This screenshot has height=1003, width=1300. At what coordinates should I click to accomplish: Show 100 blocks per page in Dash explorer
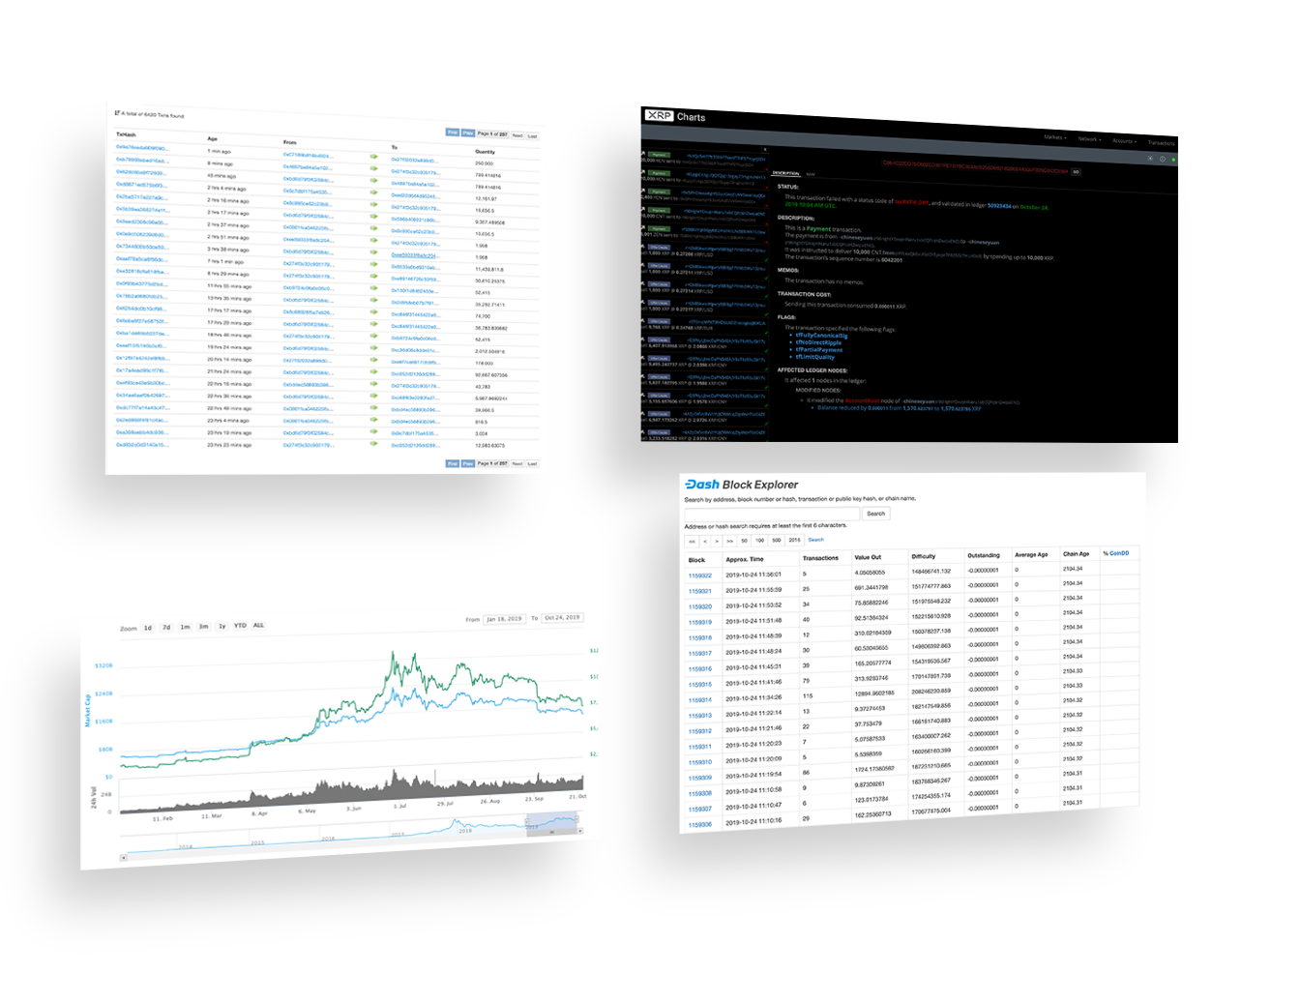pos(760,540)
